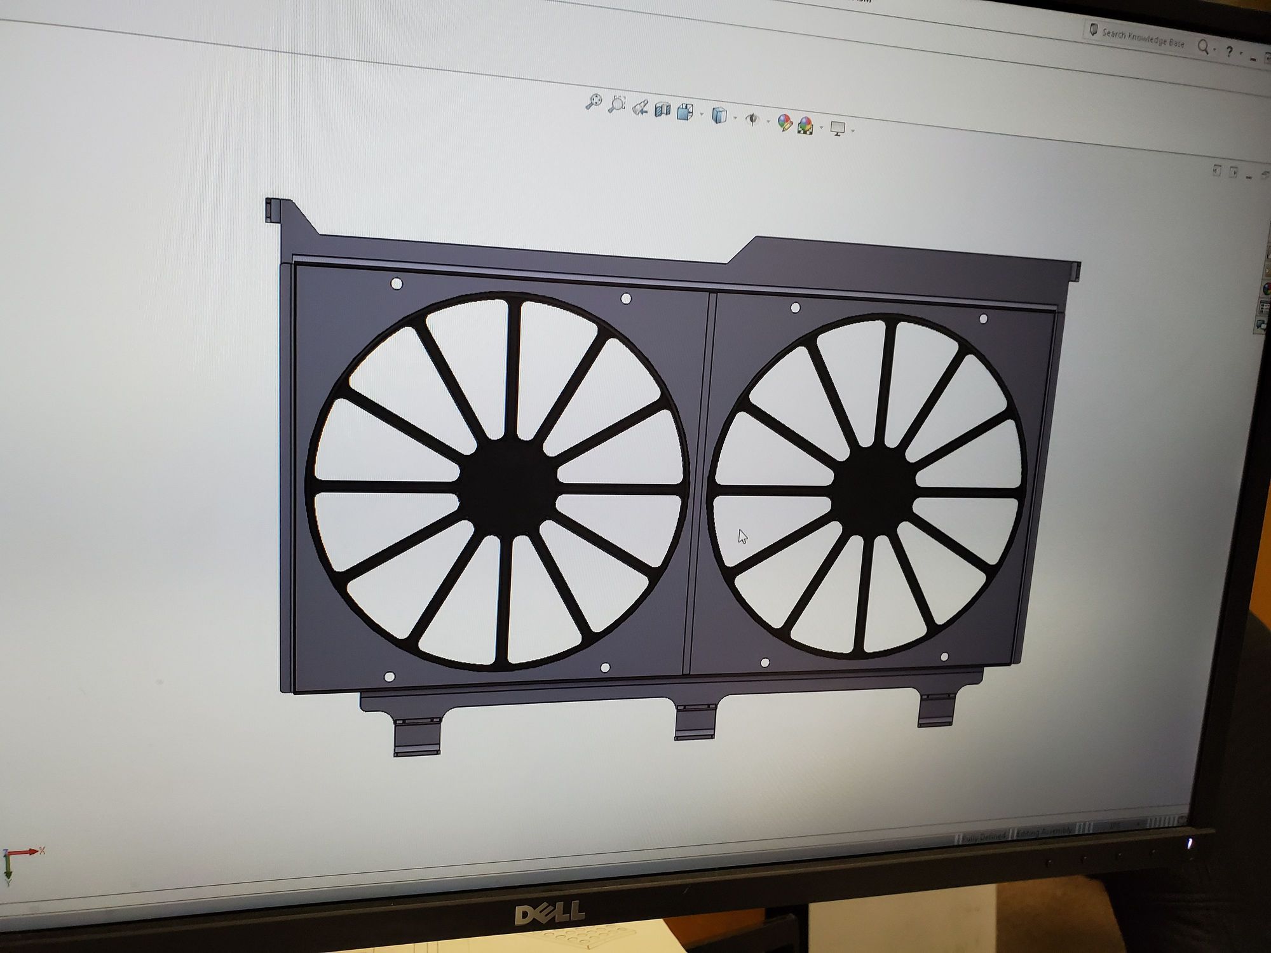The height and width of the screenshot is (953, 1271).
Task: Open the Help question mark menu
Action: tap(1229, 51)
